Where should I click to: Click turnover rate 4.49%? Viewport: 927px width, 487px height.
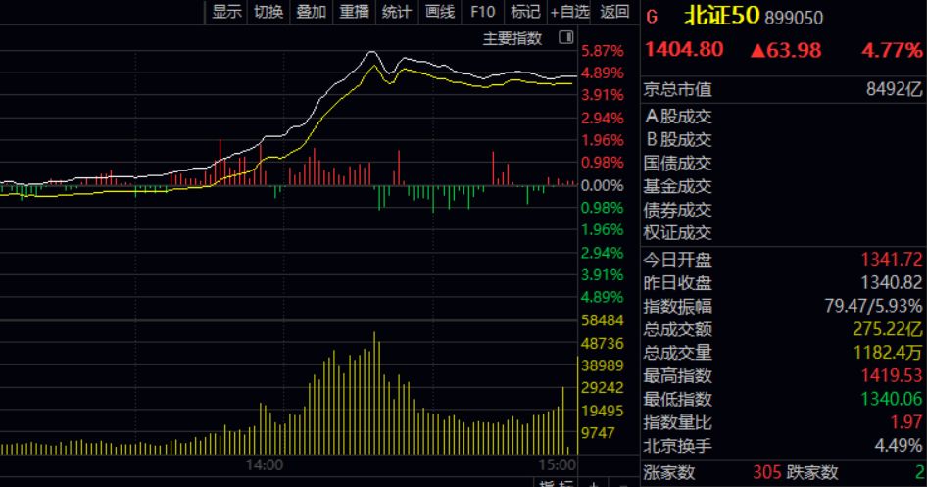[898, 446]
